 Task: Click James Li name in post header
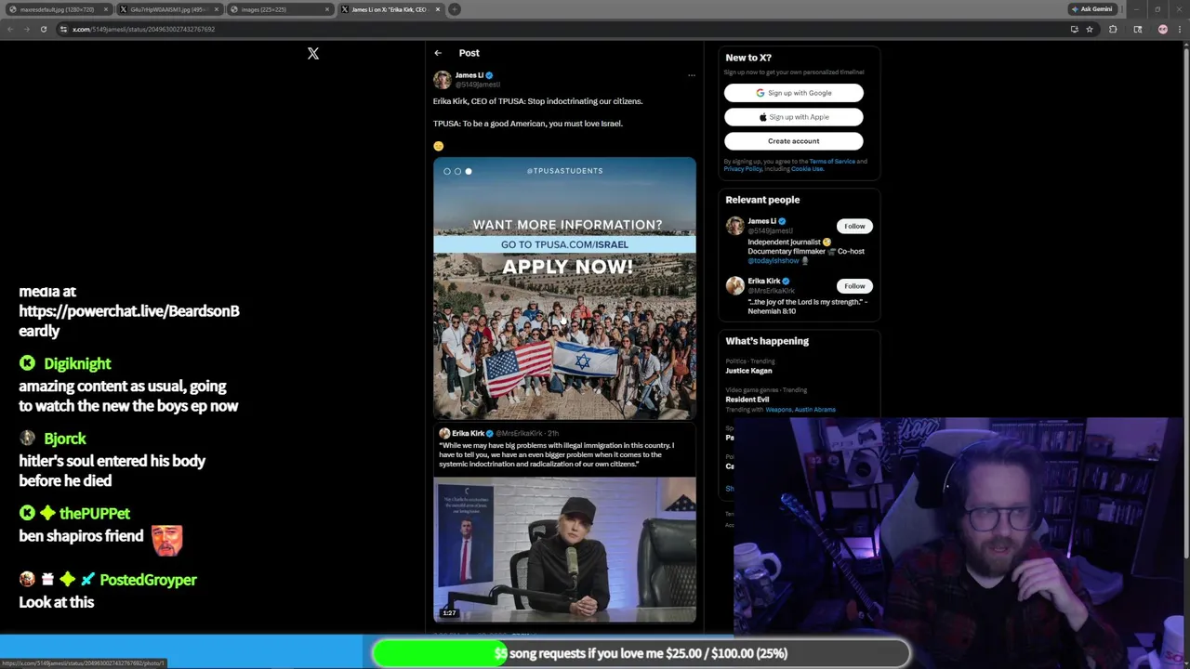(x=469, y=75)
